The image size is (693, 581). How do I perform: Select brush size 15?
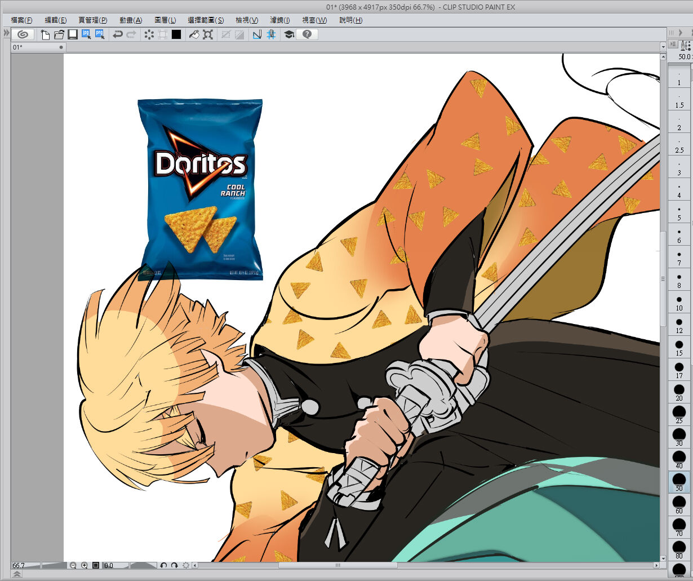(x=679, y=347)
